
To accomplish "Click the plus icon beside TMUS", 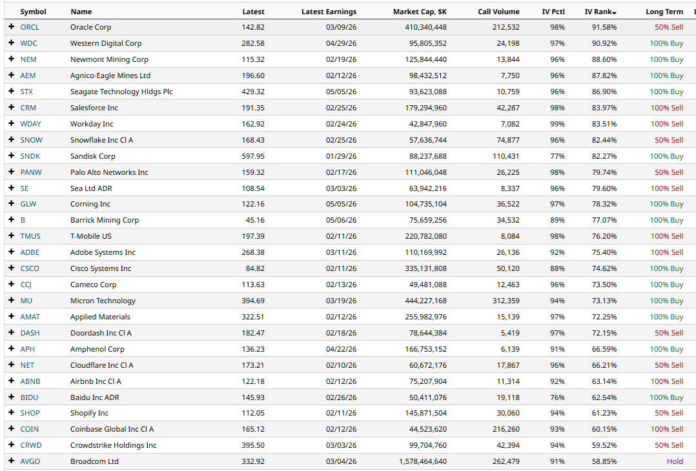I will (11, 236).
